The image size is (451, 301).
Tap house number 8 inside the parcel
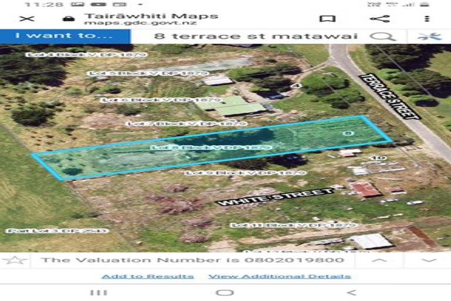349,133
